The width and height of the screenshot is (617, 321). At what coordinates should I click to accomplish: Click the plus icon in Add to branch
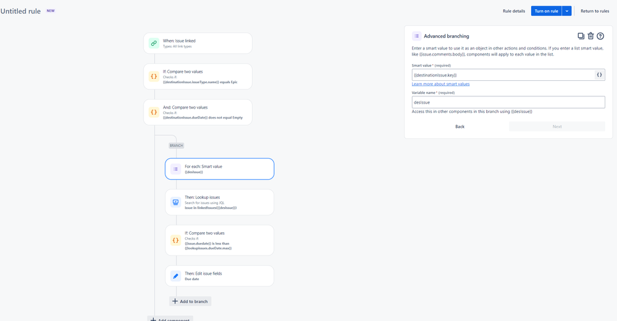pyautogui.click(x=175, y=301)
